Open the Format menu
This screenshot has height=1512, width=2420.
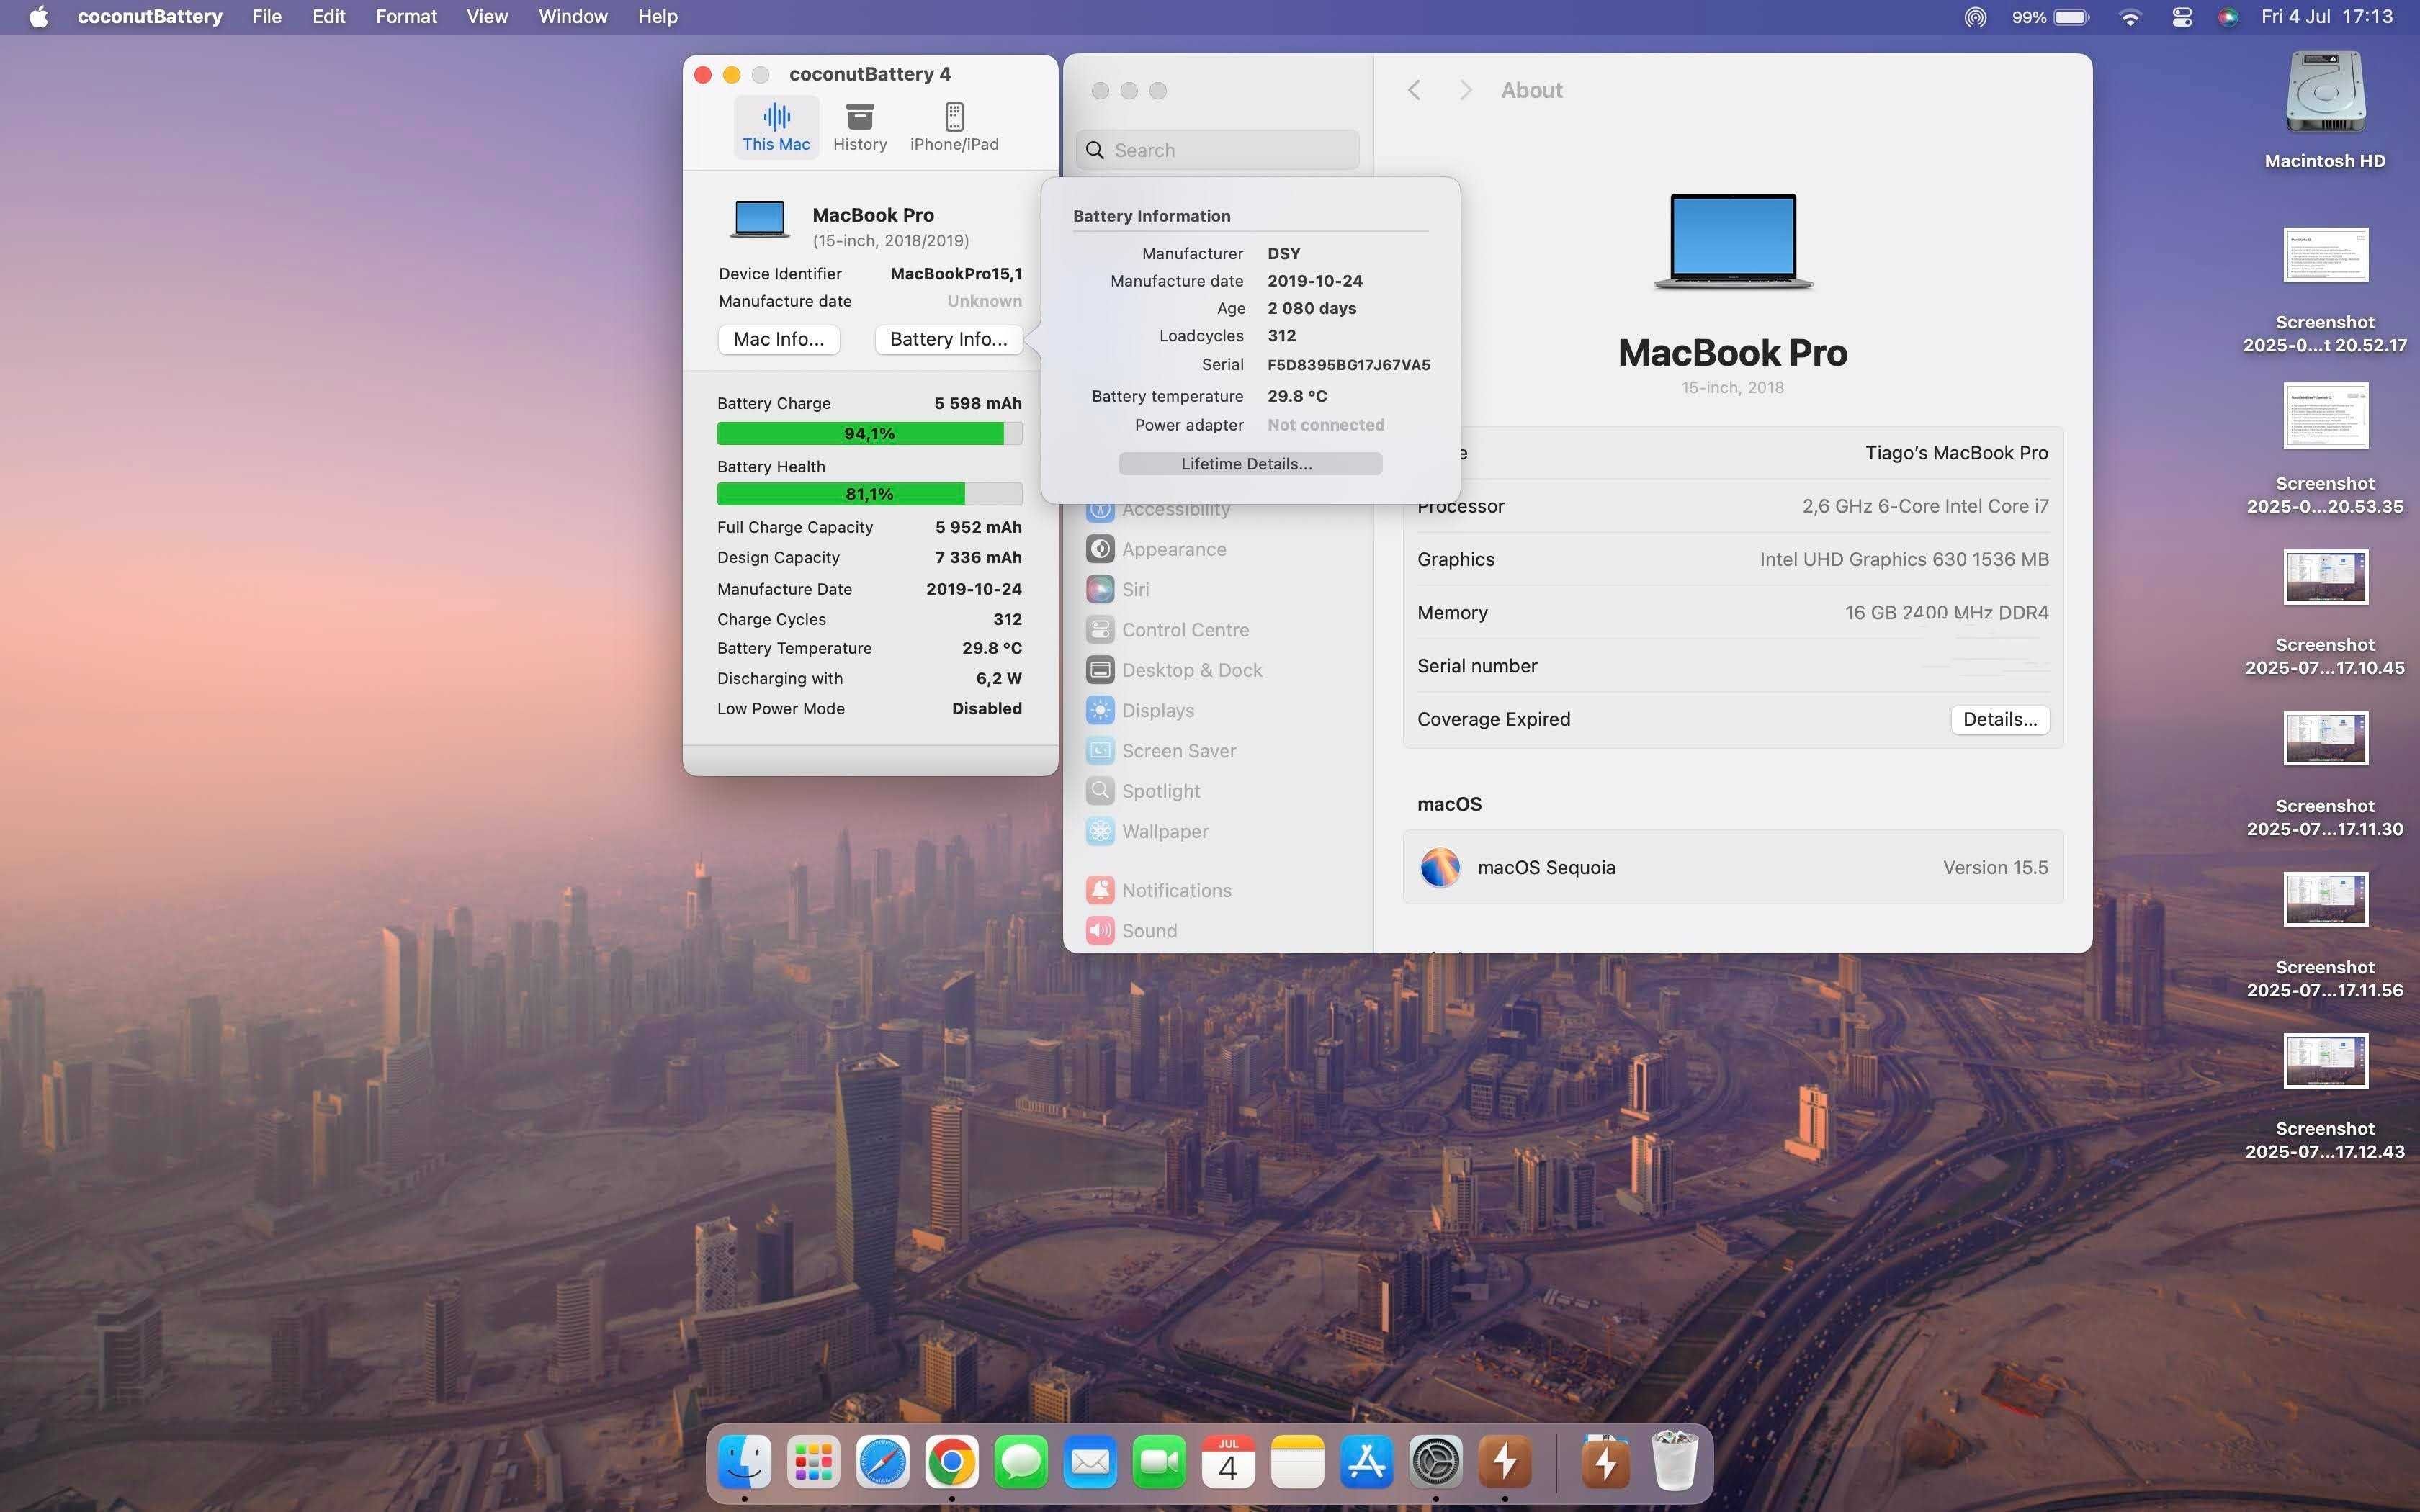click(x=406, y=17)
